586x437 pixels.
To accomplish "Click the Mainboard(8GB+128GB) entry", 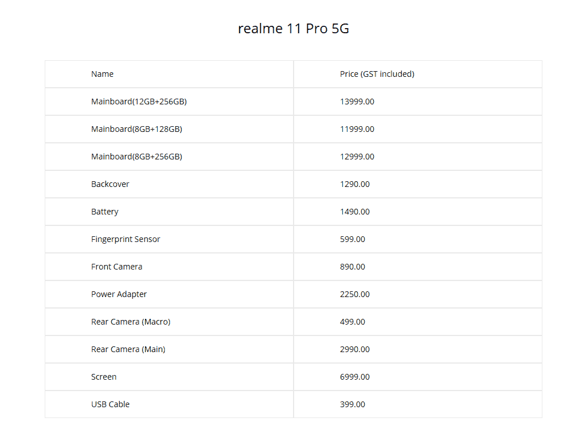I will tap(136, 129).
